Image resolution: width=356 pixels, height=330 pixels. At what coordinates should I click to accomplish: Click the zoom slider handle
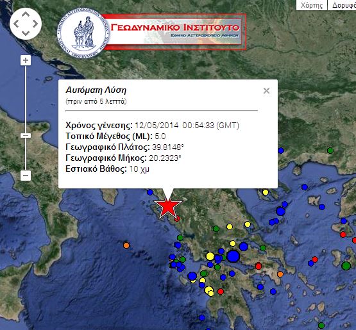pos(26,136)
